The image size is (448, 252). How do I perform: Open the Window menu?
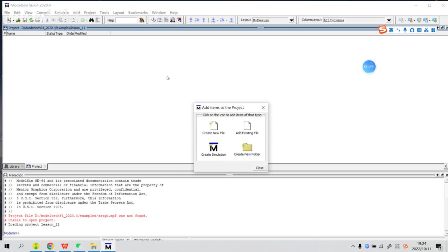159,13
